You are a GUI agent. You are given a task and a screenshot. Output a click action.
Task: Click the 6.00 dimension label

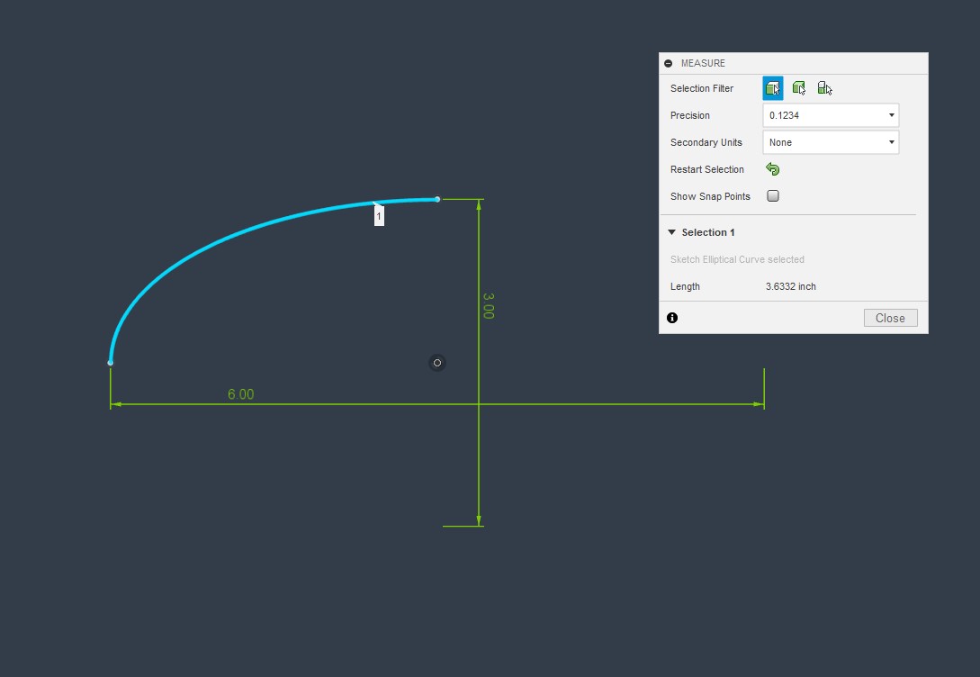click(x=239, y=393)
